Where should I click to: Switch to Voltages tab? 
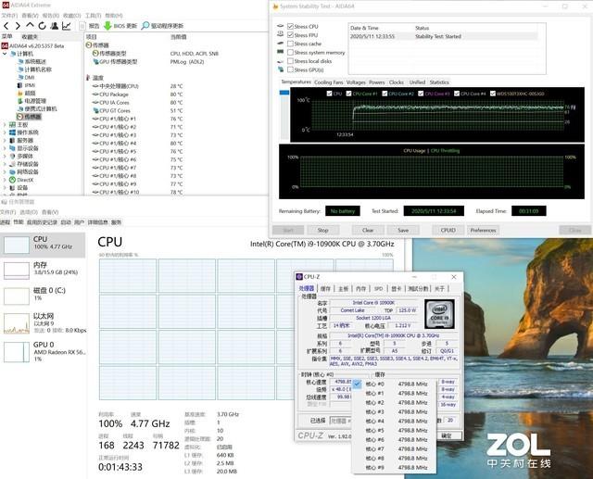point(356,82)
